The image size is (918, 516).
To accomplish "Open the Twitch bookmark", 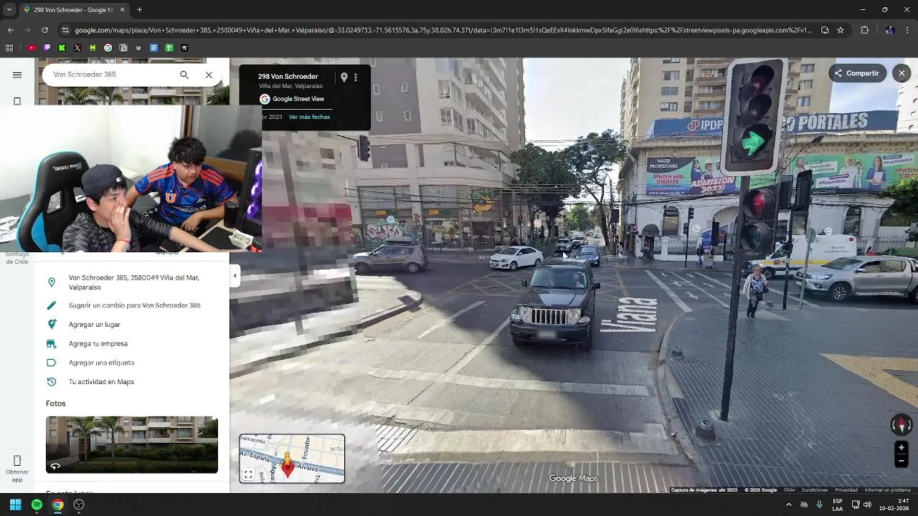I will click(x=47, y=48).
